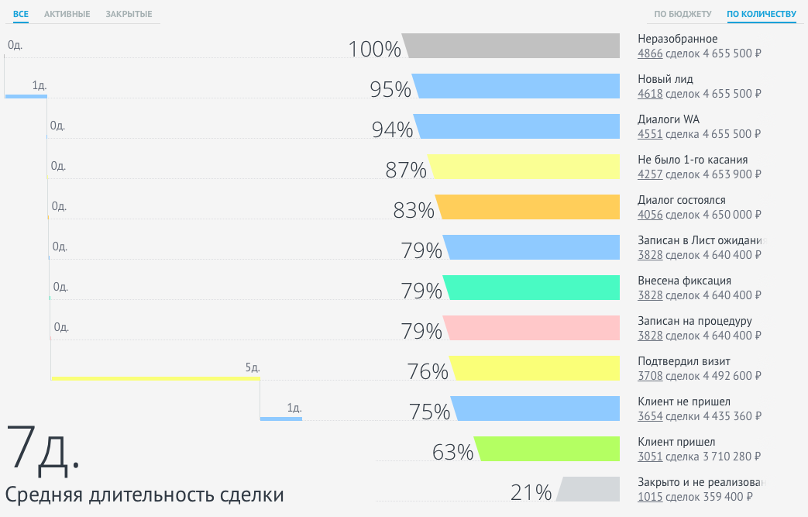Switch to the АКТИВНЫЕ tab
The height and width of the screenshot is (517, 808).
(67, 14)
